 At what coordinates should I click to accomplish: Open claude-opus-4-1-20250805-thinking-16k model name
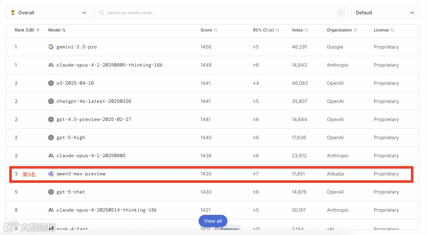109,65
